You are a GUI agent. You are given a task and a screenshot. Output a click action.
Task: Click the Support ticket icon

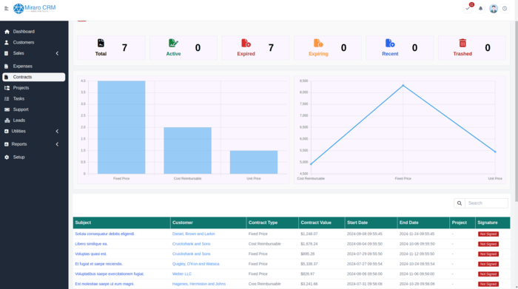(7, 109)
